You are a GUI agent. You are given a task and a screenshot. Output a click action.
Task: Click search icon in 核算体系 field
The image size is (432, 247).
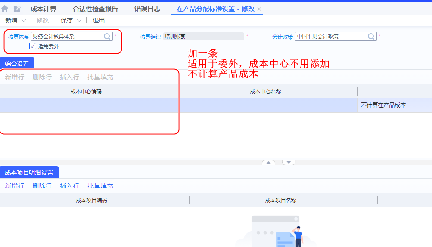pyautogui.click(x=107, y=37)
